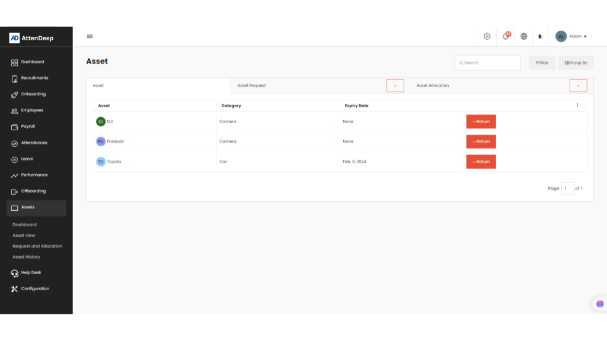
Task: Click Return button for DJI asset
Action: (481, 121)
